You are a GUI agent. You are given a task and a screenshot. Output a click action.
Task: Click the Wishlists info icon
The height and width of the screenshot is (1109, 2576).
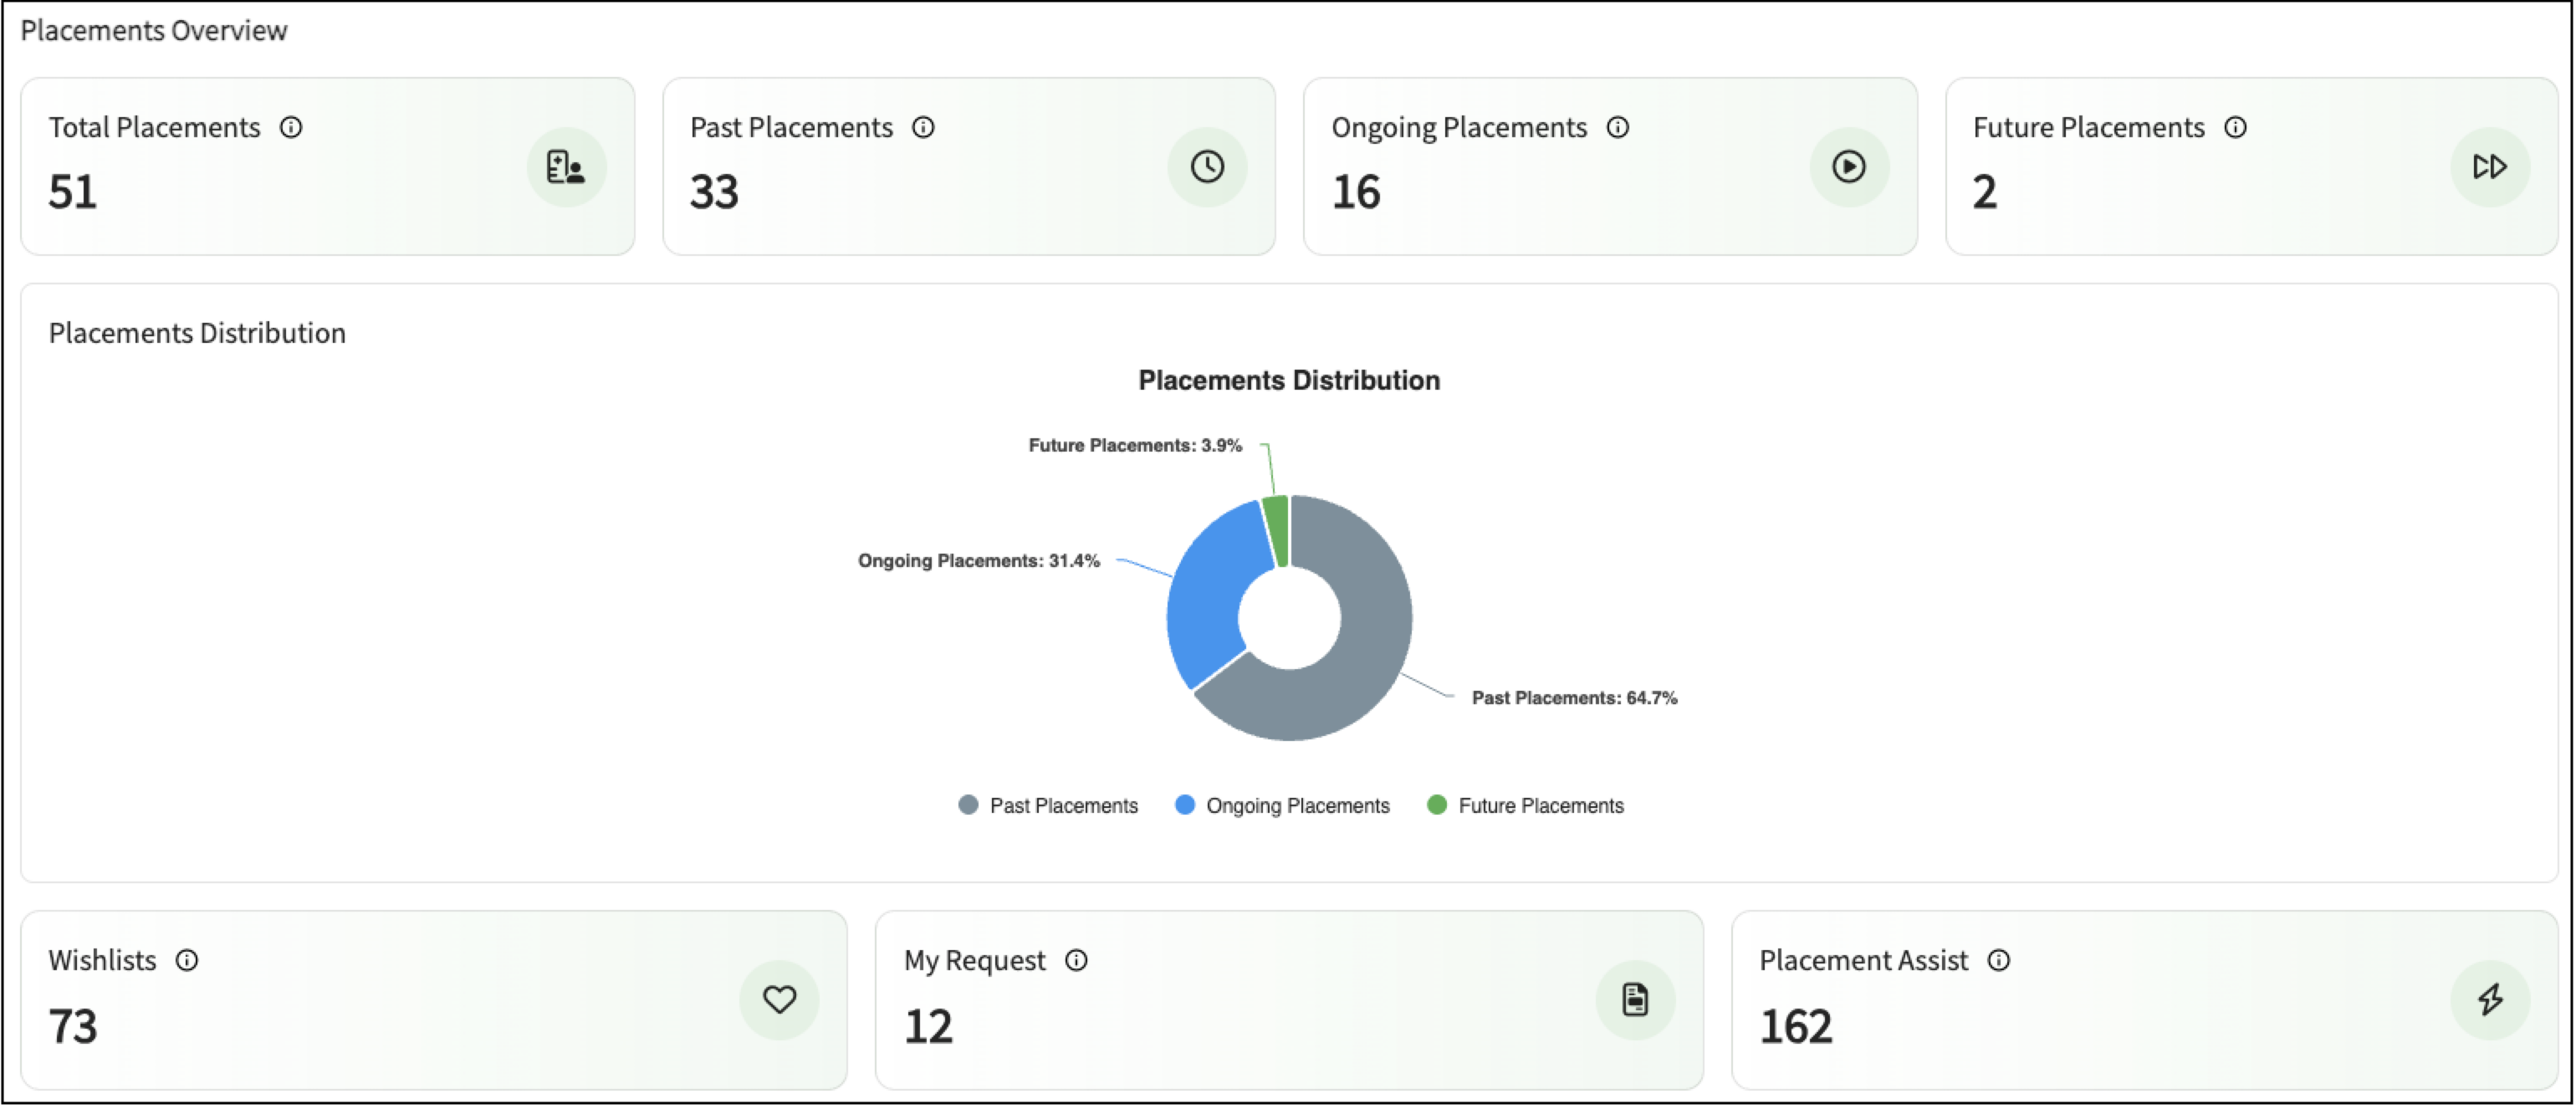coord(187,961)
